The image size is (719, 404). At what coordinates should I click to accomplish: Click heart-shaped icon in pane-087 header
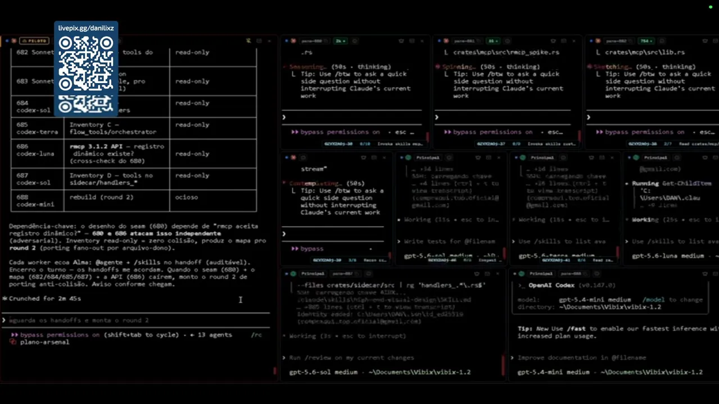coord(477,273)
